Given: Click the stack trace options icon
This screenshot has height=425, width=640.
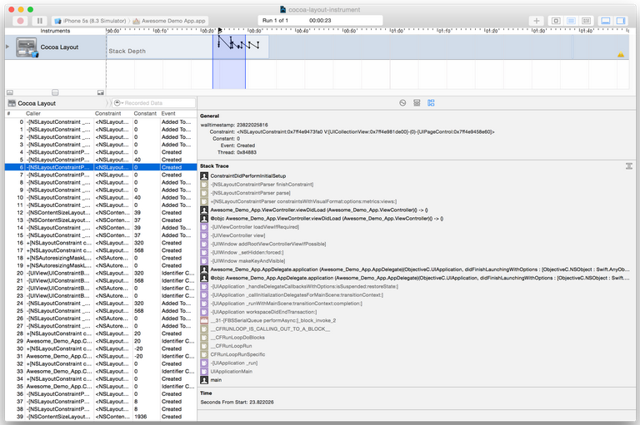Looking at the screenshot, I should tap(629, 166).
